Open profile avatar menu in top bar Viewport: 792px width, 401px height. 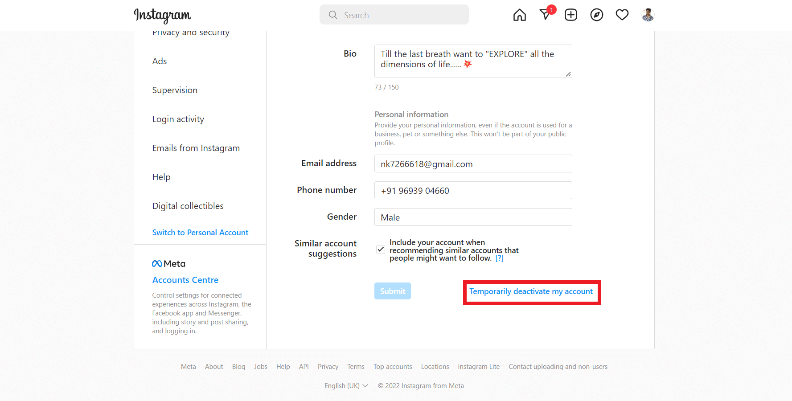648,15
